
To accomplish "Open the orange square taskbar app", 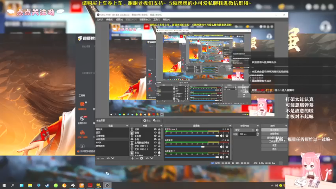I will coord(81,185).
